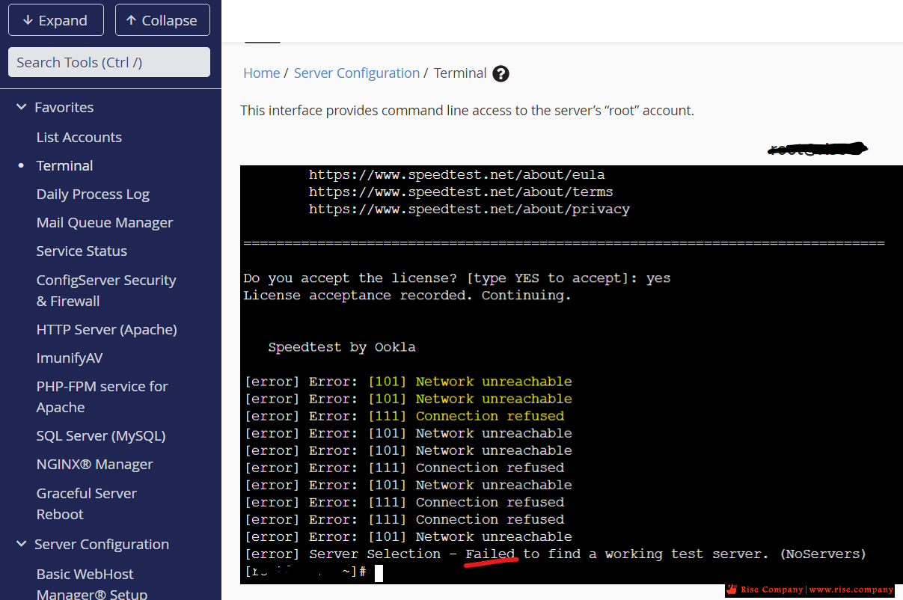Open HTTP Server (Apache) item
Viewport: 903px width, 600px height.
coord(107,329)
